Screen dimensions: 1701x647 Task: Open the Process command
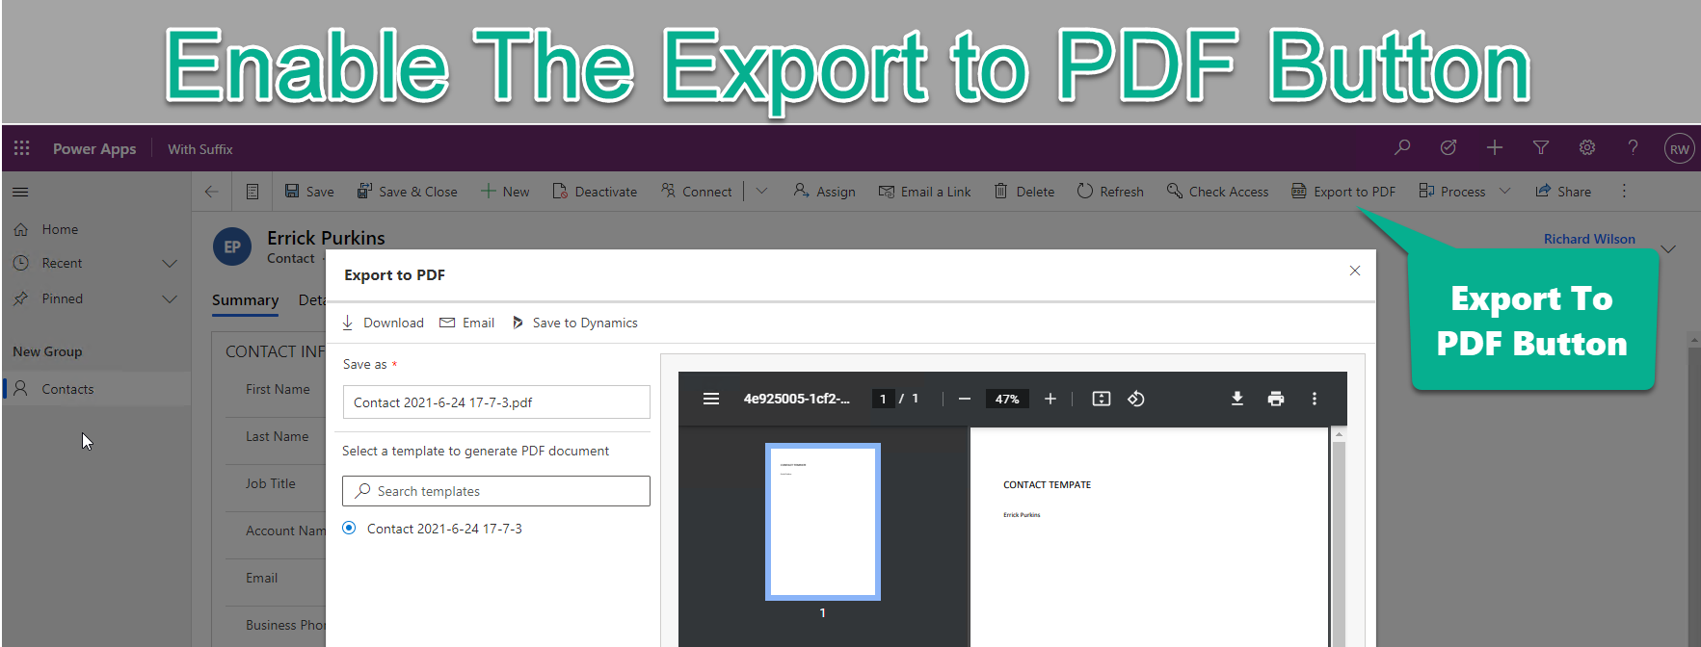[x=1452, y=192]
